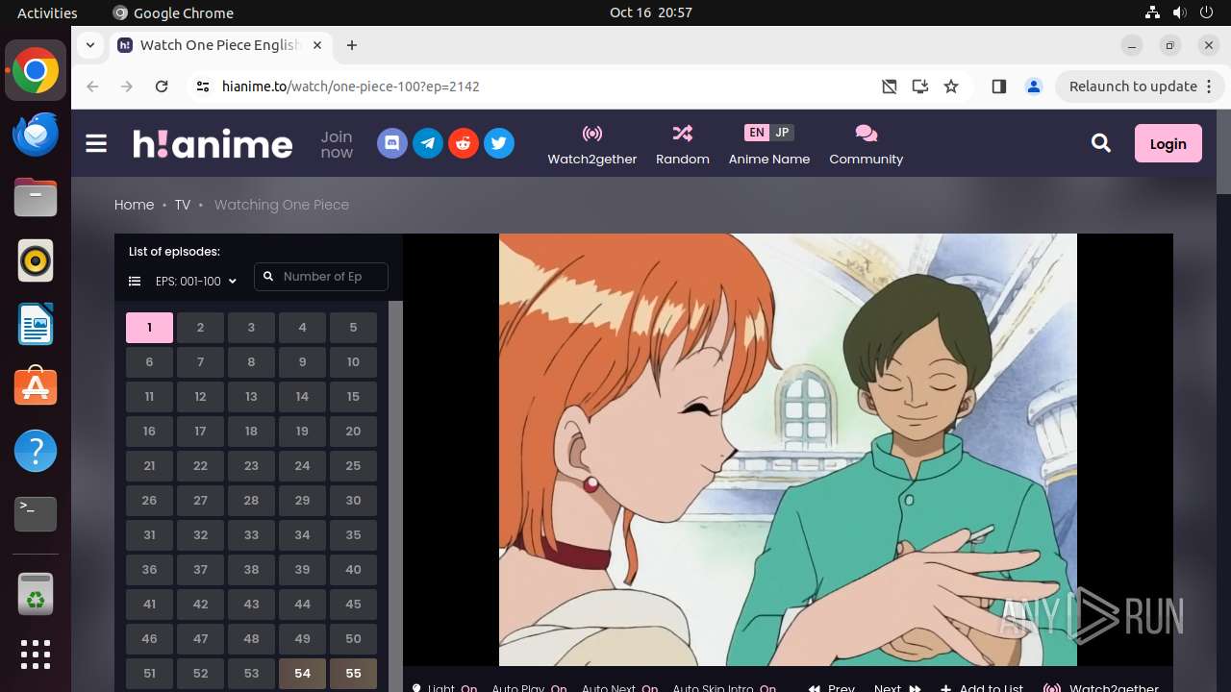The image size is (1231, 692).
Task: Expand the EPS: 001-100 range dropdown
Action: point(196,282)
